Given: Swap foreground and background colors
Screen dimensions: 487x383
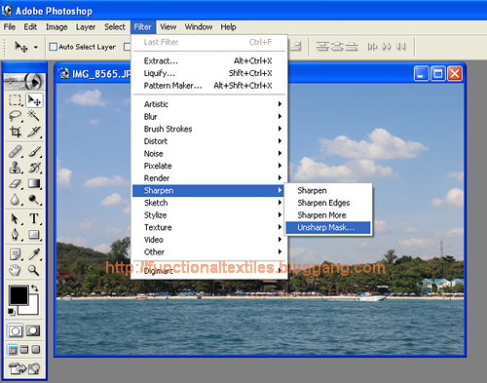Looking at the screenshot, I should click(34, 288).
